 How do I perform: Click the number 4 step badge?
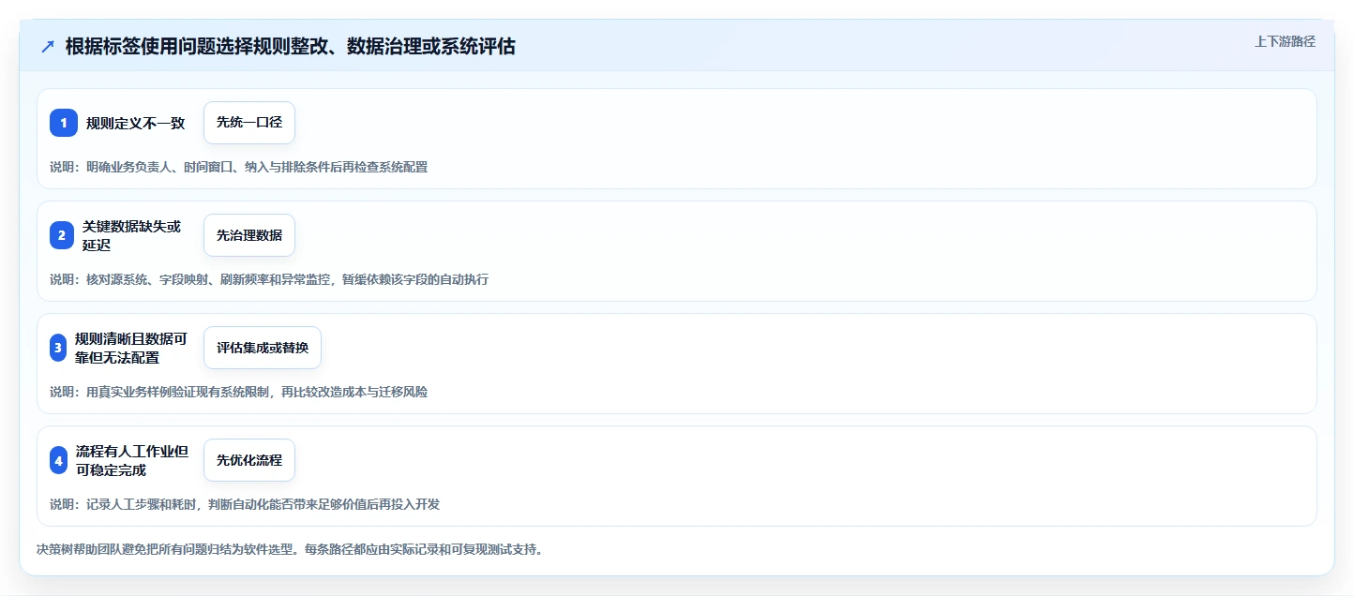[x=59, y=460]
